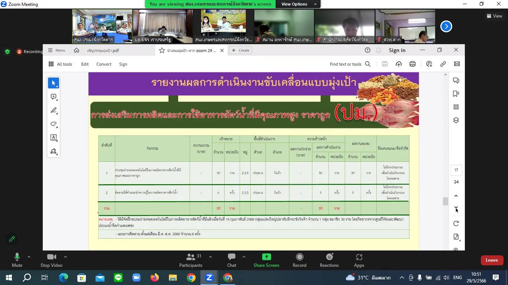Expand chat options arrow
This screenshot has height=285, width=508.
(244, 257)
